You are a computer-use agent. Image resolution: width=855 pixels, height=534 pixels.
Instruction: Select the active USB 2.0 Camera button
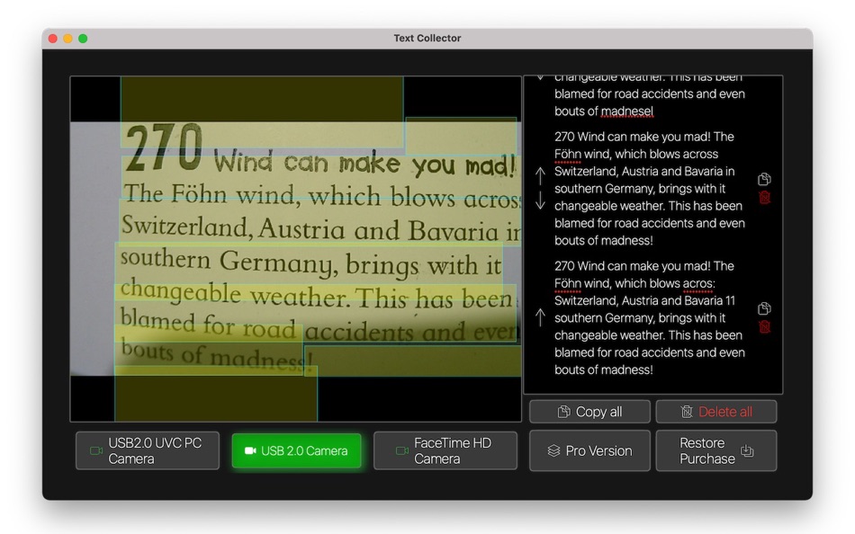tap(297, 450)
